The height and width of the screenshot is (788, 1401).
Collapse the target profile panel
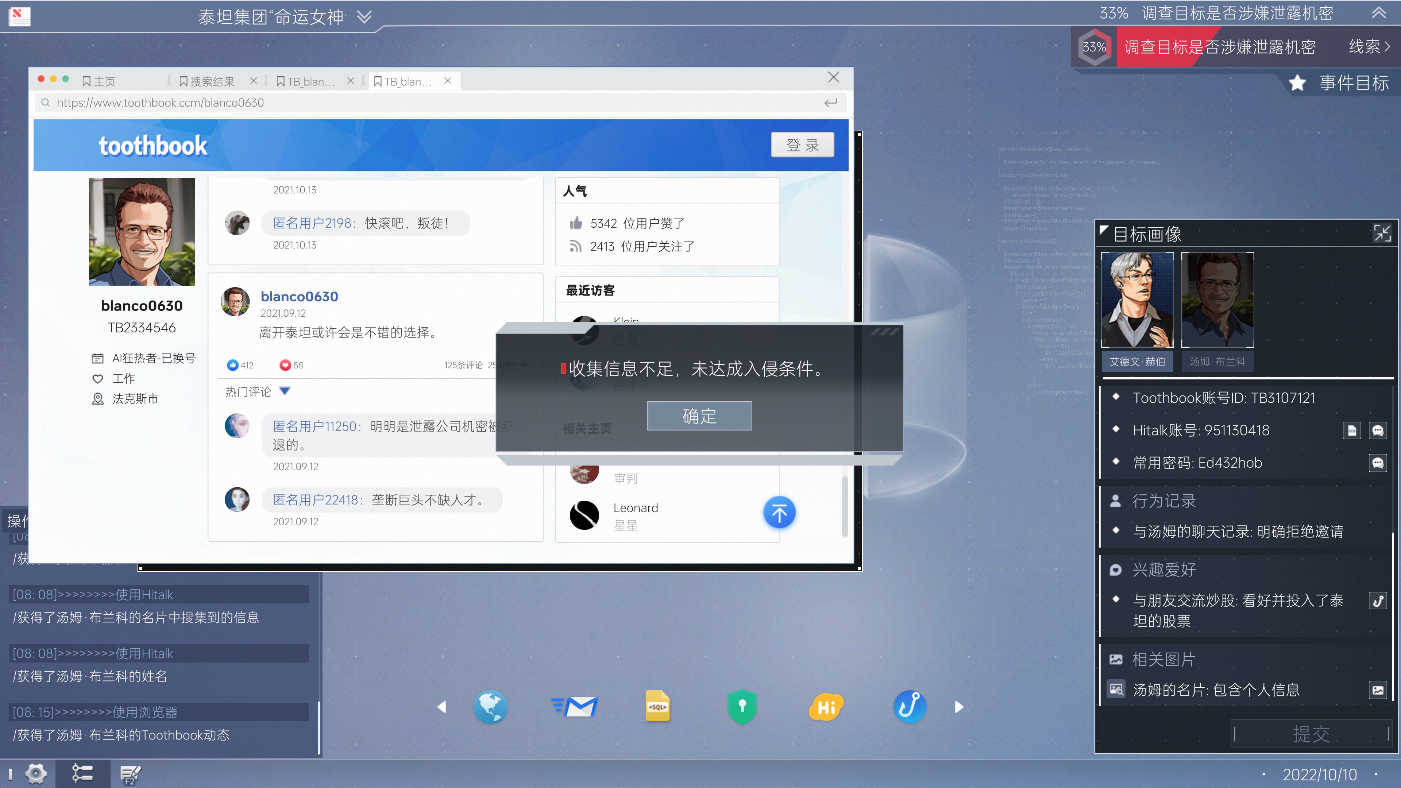tap(1381, 233)
